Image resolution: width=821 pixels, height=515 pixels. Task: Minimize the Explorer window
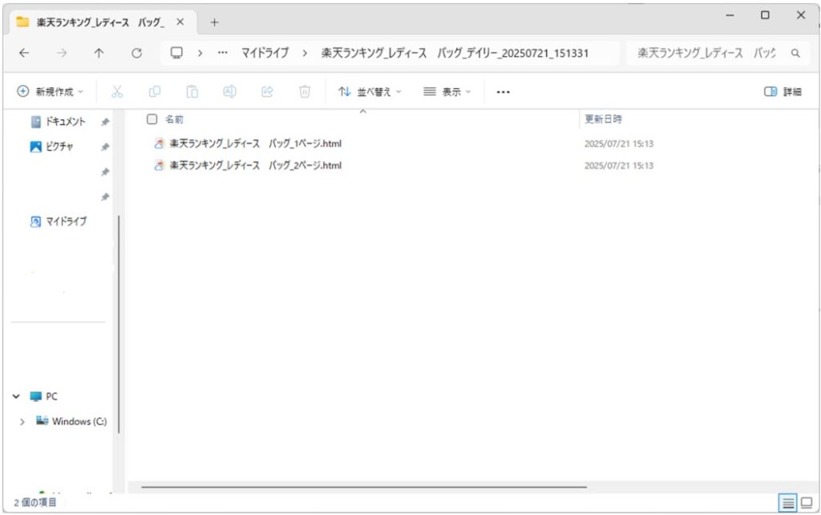[x=730, y=15]
